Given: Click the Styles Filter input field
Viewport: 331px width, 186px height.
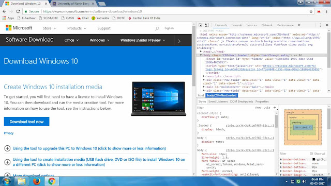Looking at the screenshot, I should (x=225, y=108).
